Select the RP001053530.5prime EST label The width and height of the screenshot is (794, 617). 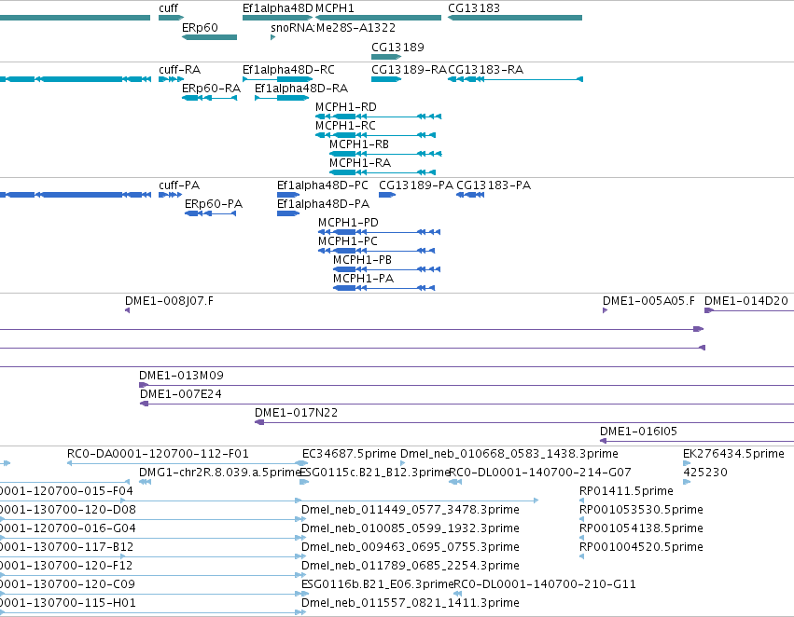coord(641,511)
